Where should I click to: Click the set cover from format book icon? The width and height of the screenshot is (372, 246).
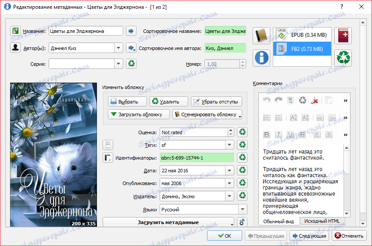coord(261,36)
